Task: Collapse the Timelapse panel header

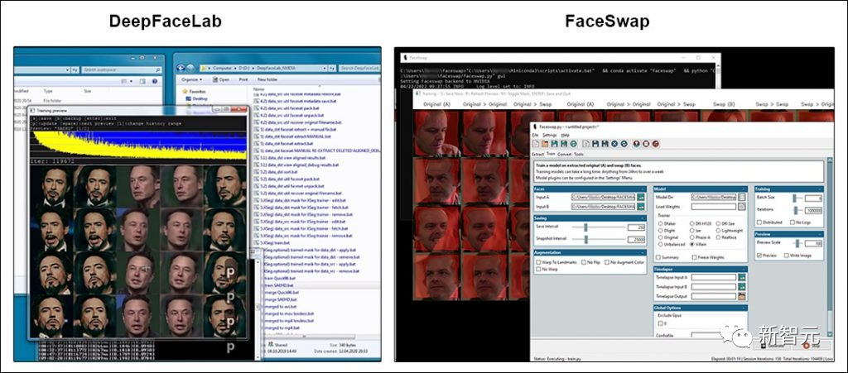Action: point(701,269)
